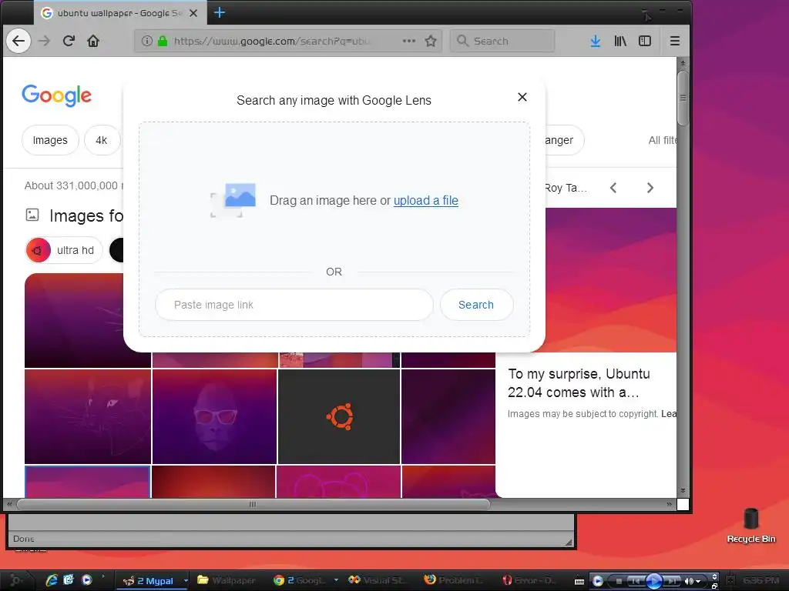Click the browser forward arrow
The image size is (789, 591).
click(44, 41)
